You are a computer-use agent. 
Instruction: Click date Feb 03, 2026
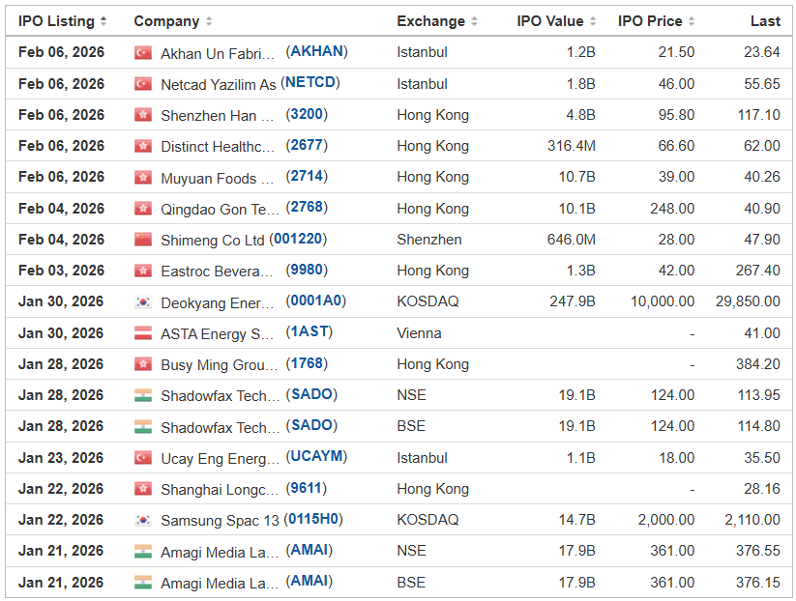62,271
